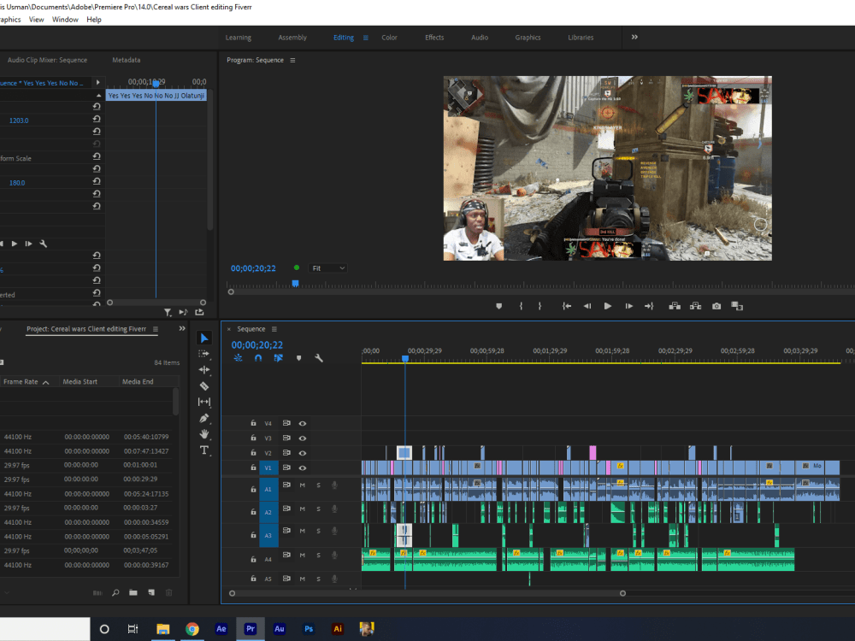Mute audio track A1
Image resolution: width=855 pixels, height=641 pixels.
[302, 485]
